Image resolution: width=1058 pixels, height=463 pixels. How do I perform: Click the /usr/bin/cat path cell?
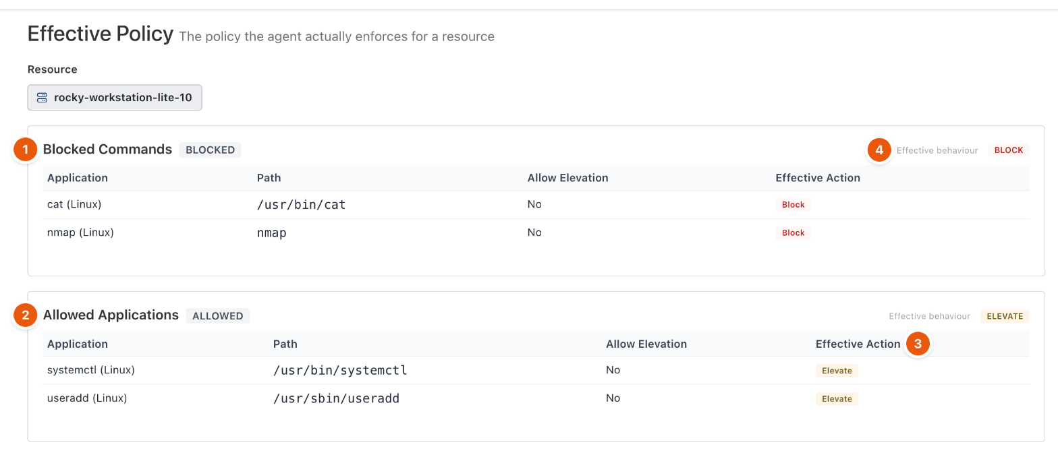[302, 204]
